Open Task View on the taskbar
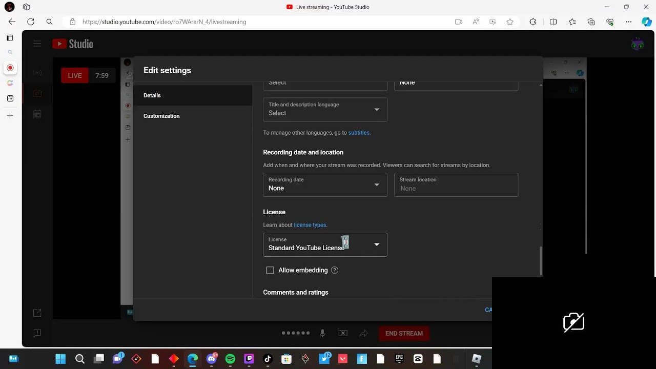The width and height of the screenshot is (656, 369). [x=99, y=359]
